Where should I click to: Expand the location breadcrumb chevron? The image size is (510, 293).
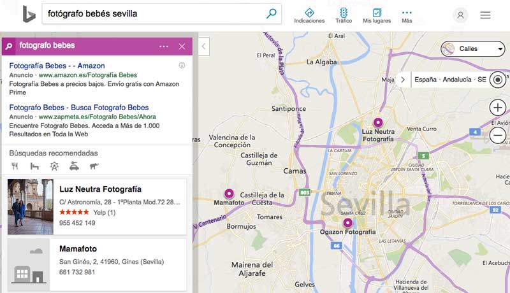pyautogui.click(x=403, y=80)
